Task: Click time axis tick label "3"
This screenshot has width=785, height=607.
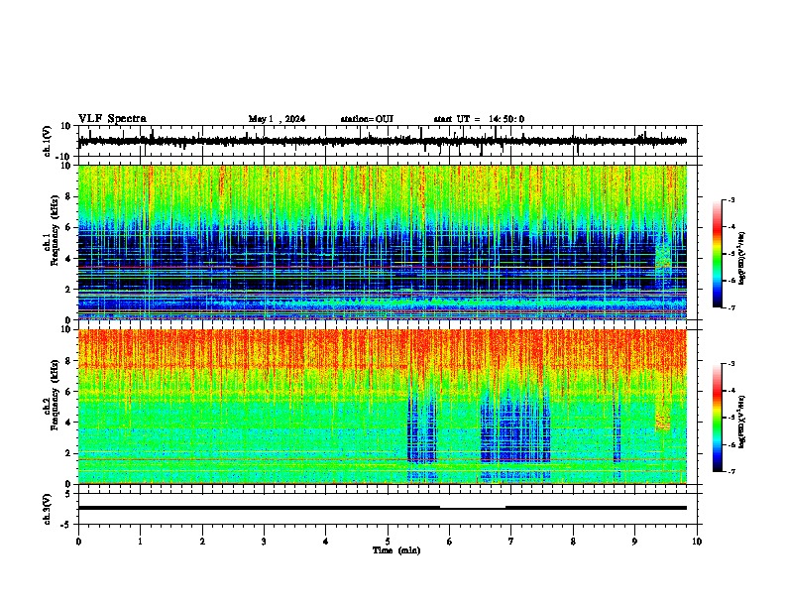Action: click(264, 542)
